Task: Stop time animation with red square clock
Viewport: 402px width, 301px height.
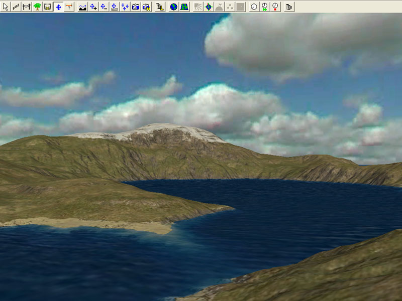Action: pos(275,7)
